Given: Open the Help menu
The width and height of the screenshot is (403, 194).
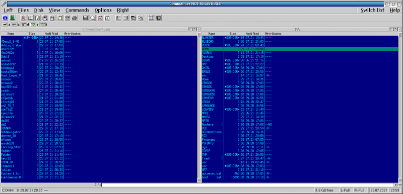Looking at the screenshot, I should pyautogui.click(x=395, y=10).
